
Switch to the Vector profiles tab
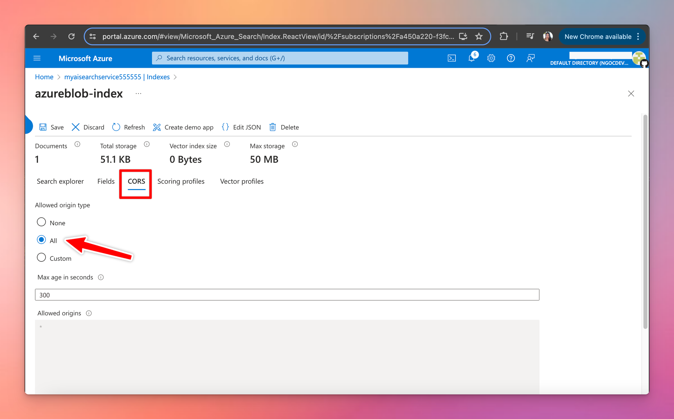pyautogui.click(x=242, y=181)
